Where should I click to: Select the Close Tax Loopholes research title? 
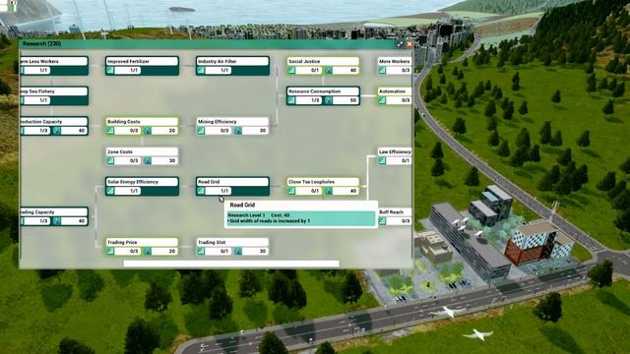click(311, 182)
